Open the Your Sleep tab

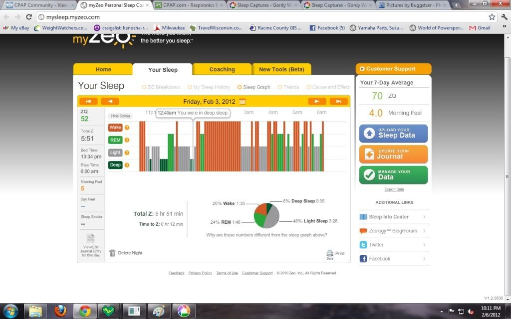pos(163,70)
